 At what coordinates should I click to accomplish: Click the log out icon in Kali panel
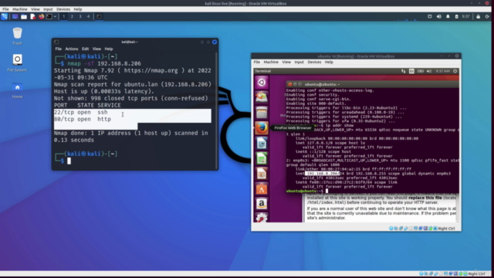(x=487, y=16)
